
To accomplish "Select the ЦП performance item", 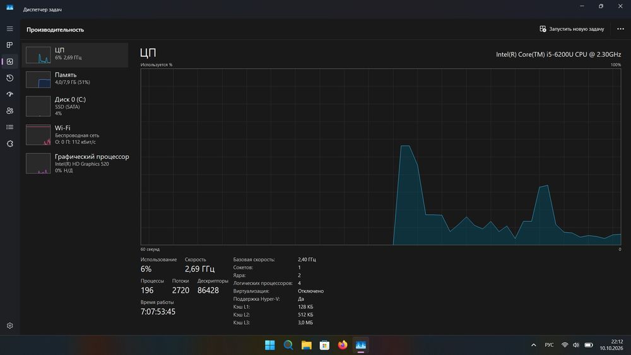I will tap(75, 55).
